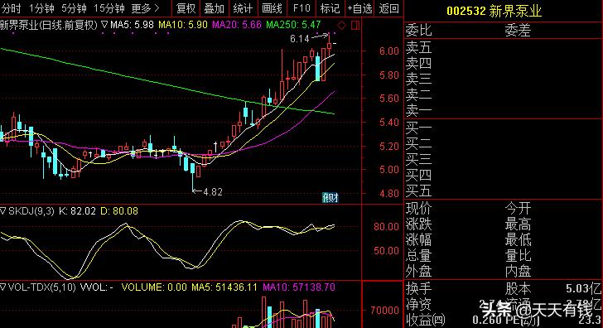The image size is (603, 328).
Task: Click the 最低 low price label
Action: [x=518, y=240]
